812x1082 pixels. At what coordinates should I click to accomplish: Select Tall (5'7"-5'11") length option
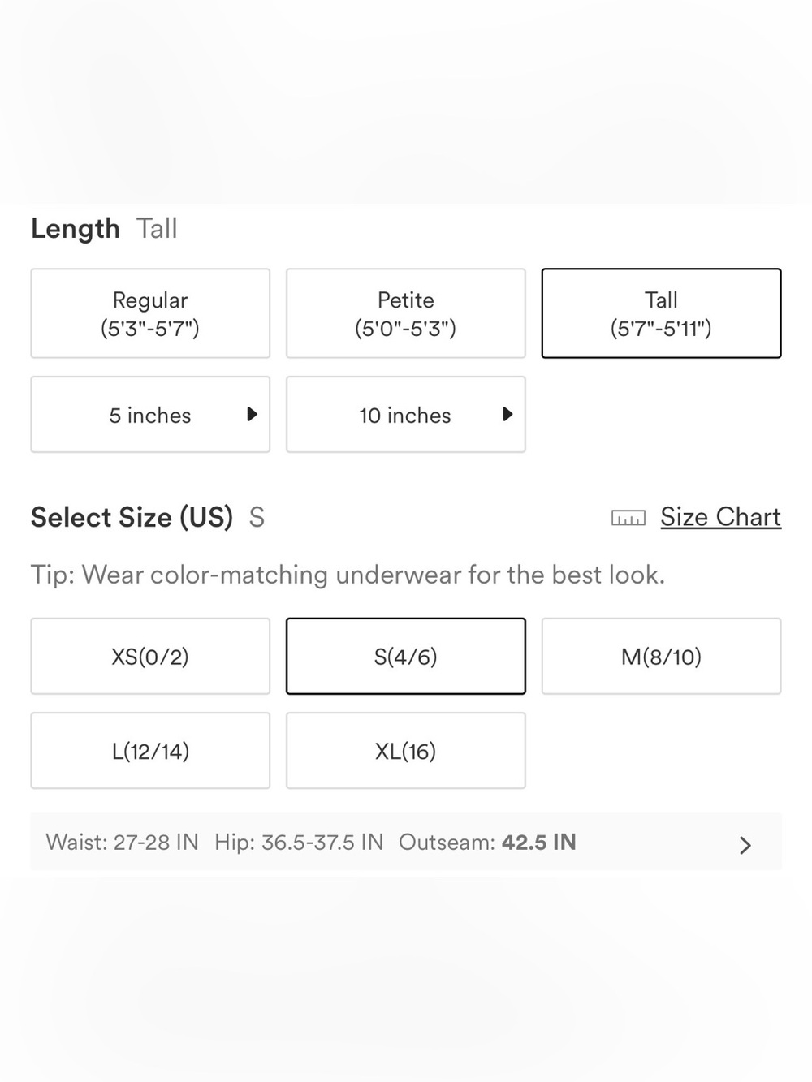(661, 313)
